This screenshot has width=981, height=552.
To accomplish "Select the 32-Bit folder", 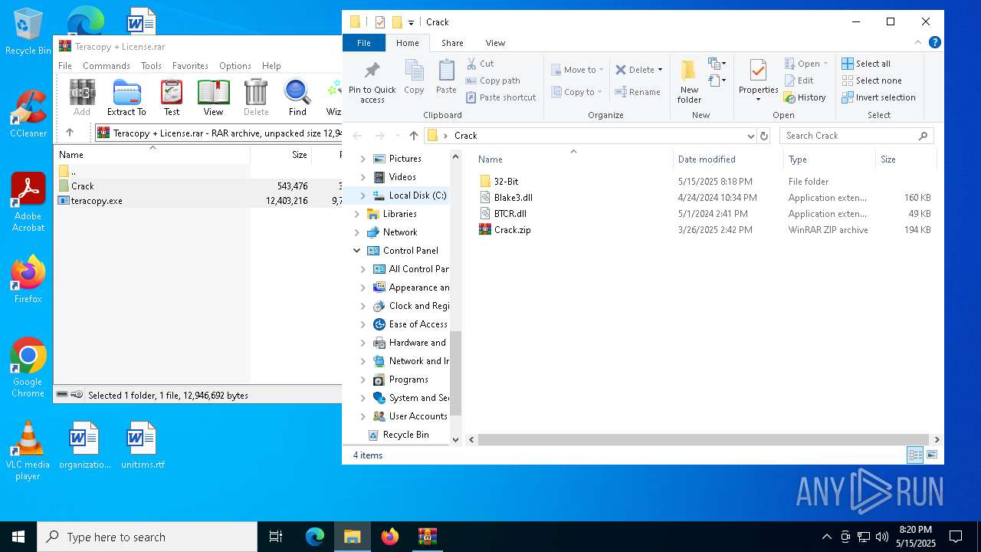I will point(506,182).
